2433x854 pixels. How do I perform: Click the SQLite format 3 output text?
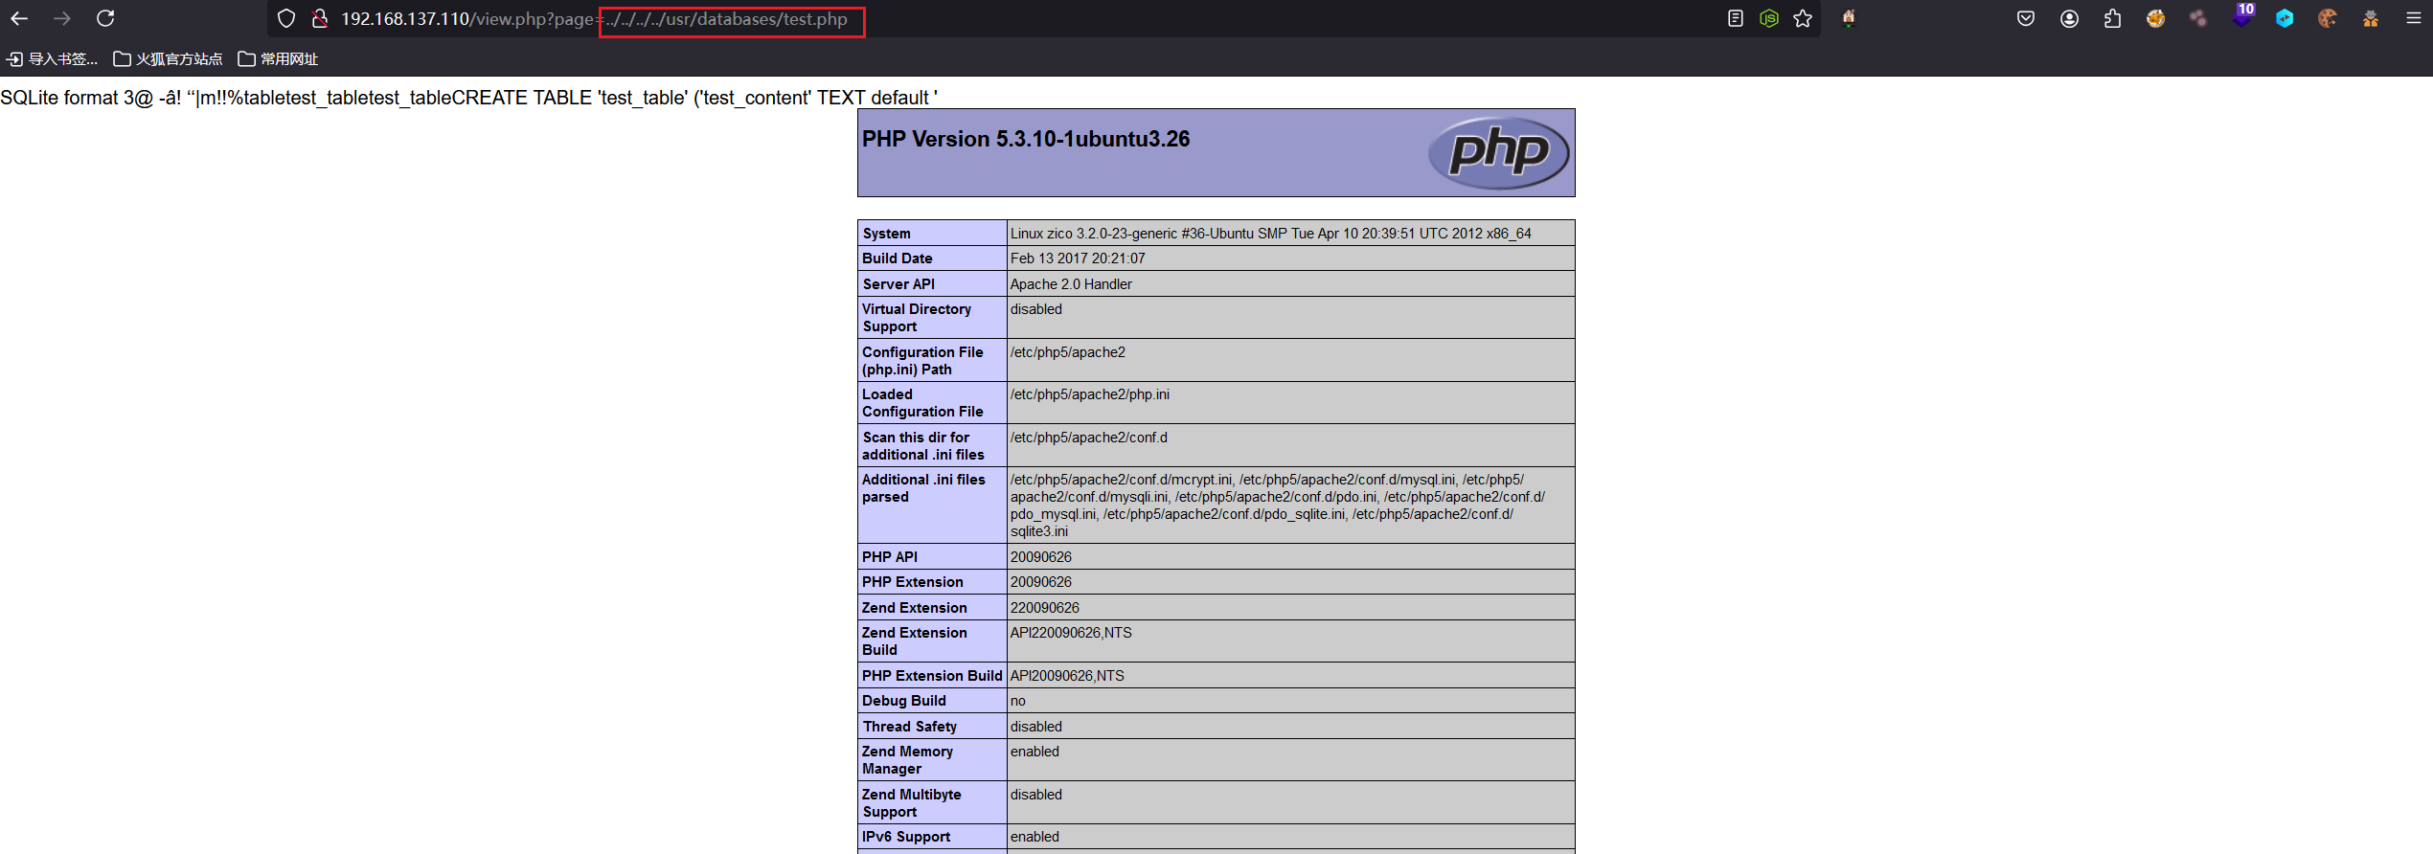(x=469, y=98)
